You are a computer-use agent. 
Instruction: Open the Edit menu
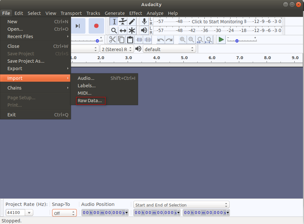click(19, 13)
